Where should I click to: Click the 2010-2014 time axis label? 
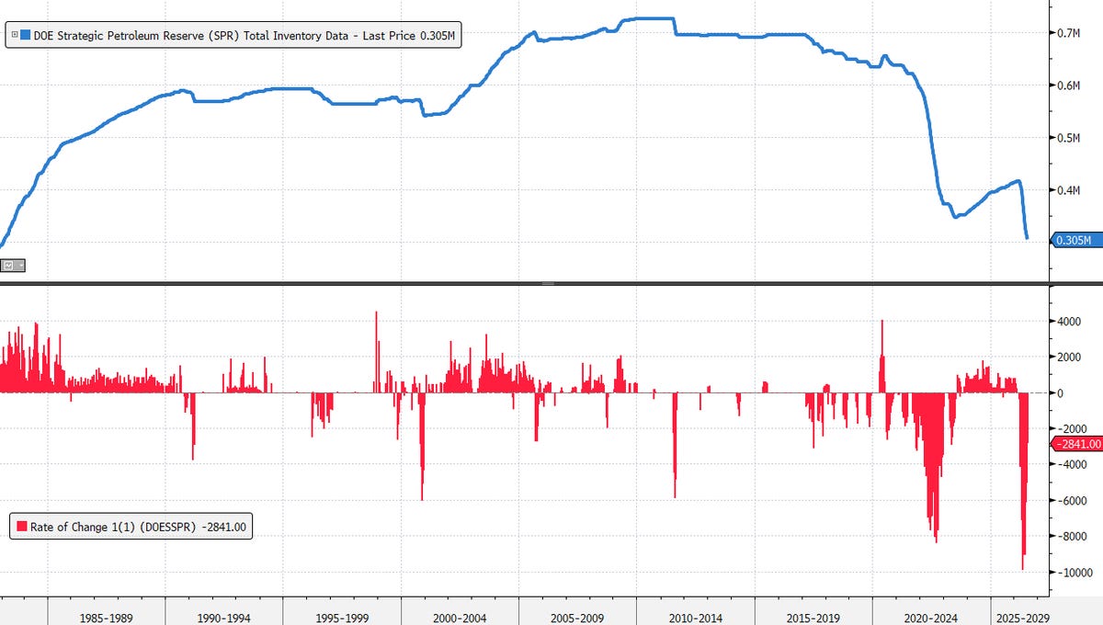pos(697,618)
